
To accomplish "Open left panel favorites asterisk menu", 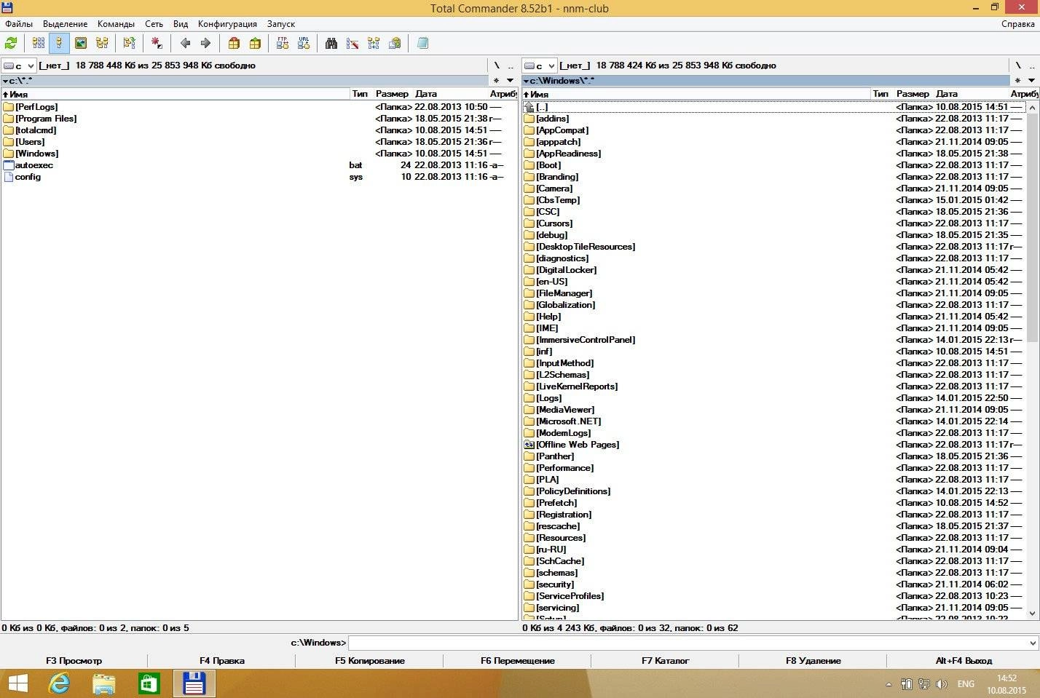I will pos(497,81).
